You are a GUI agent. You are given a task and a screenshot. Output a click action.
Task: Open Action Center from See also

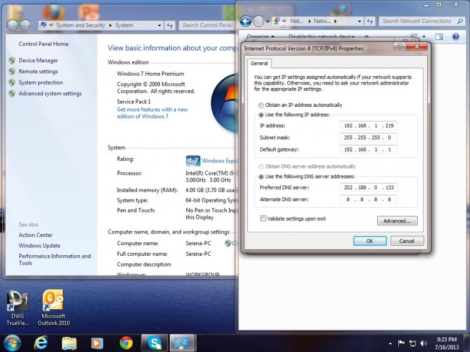[x=35, y=235]
